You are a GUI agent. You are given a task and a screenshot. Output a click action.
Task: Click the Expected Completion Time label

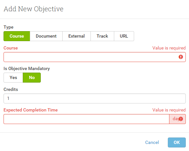coord(30,110)
